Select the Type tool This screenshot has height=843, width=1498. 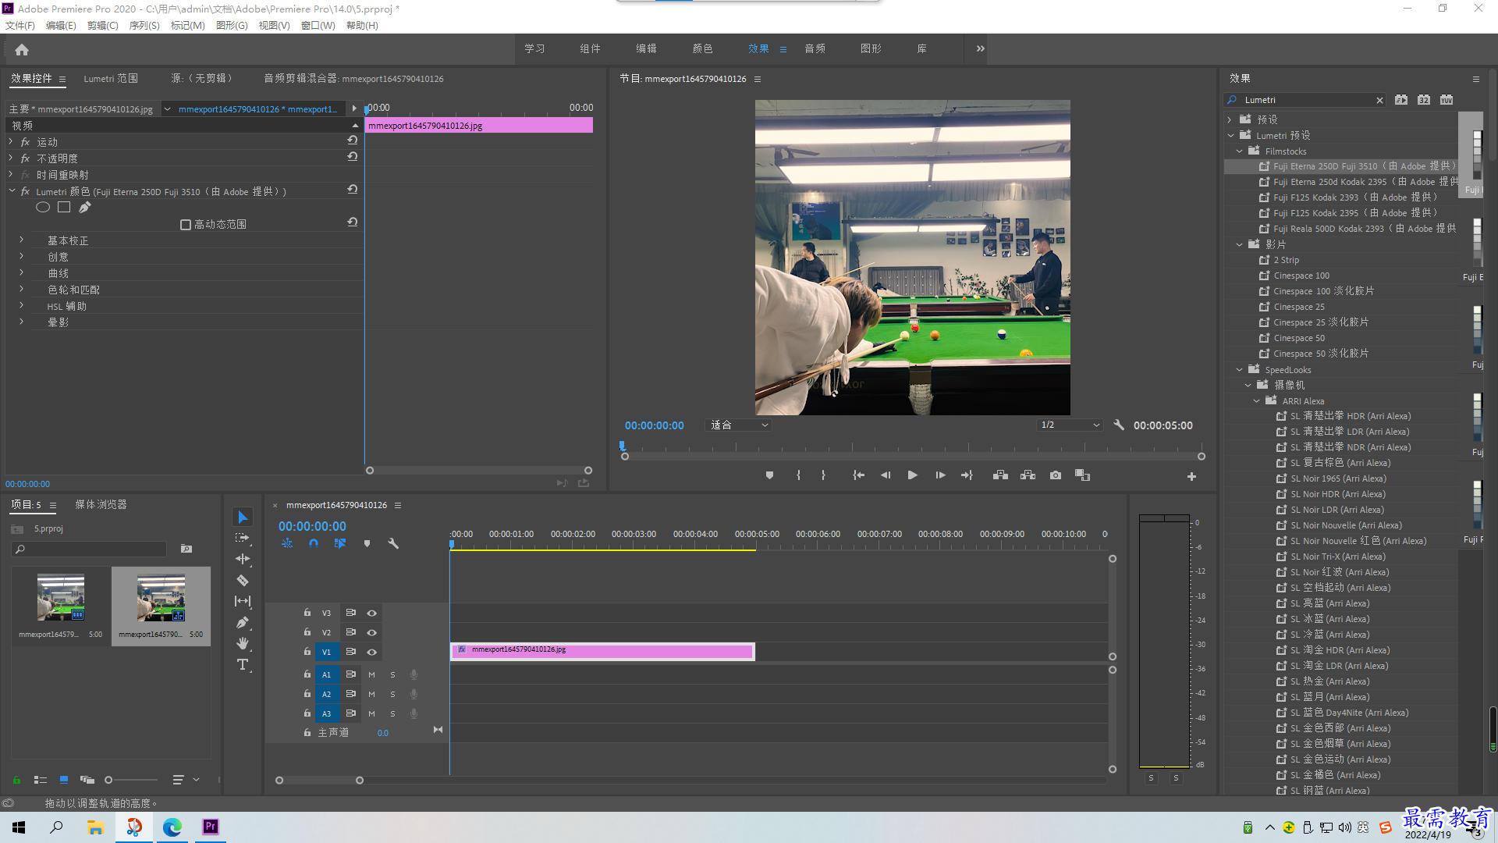[x=243, y=664]
